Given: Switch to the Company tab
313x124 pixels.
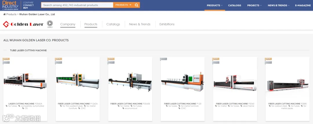Looking at the screenshot, I should pyautogui.click(x=68, y=24).
